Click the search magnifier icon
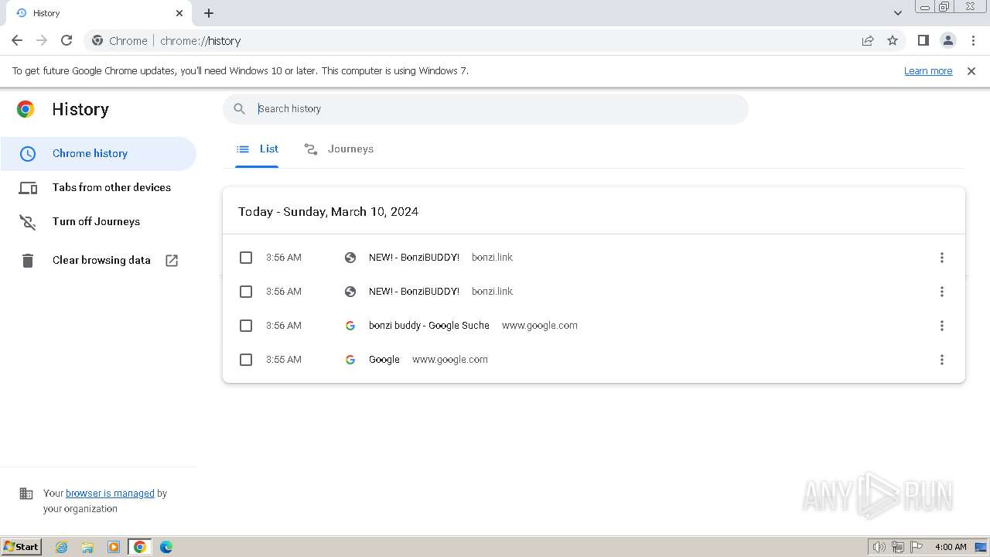 click(x=240, y=109)
